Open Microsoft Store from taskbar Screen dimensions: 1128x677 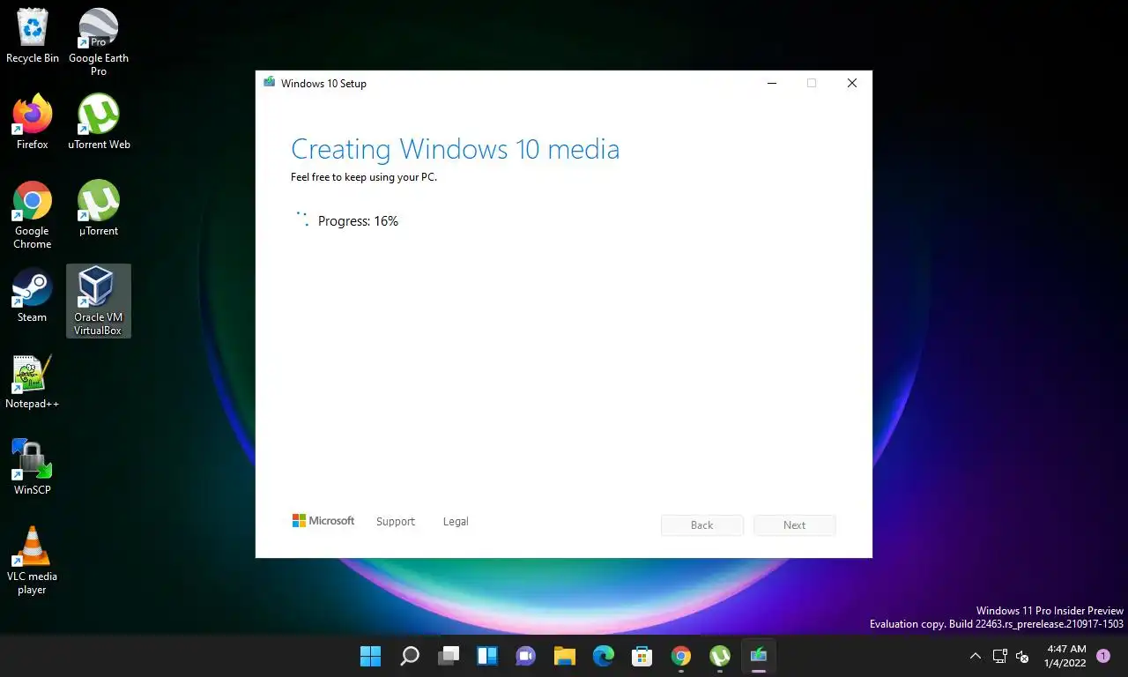(x=642, y=656)
